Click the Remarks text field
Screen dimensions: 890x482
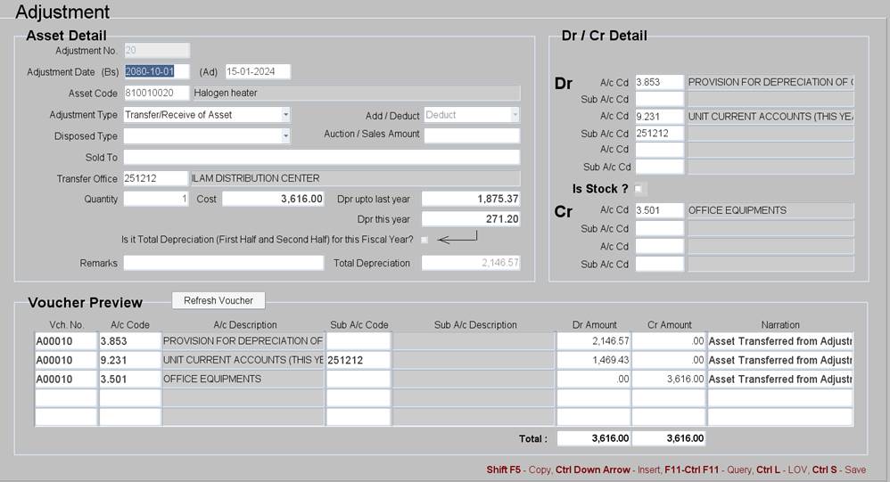coord(223,263)
